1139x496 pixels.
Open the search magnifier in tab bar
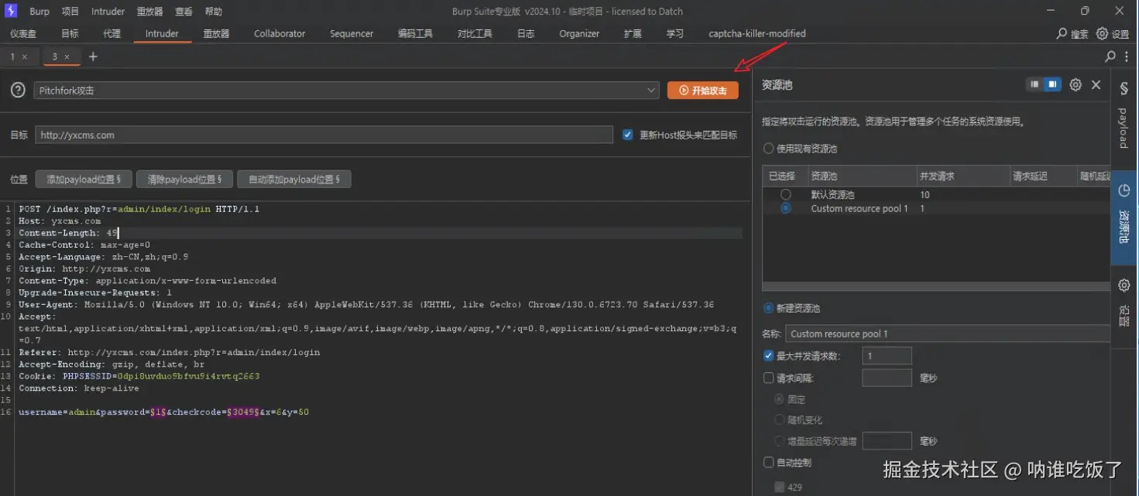1110,56
